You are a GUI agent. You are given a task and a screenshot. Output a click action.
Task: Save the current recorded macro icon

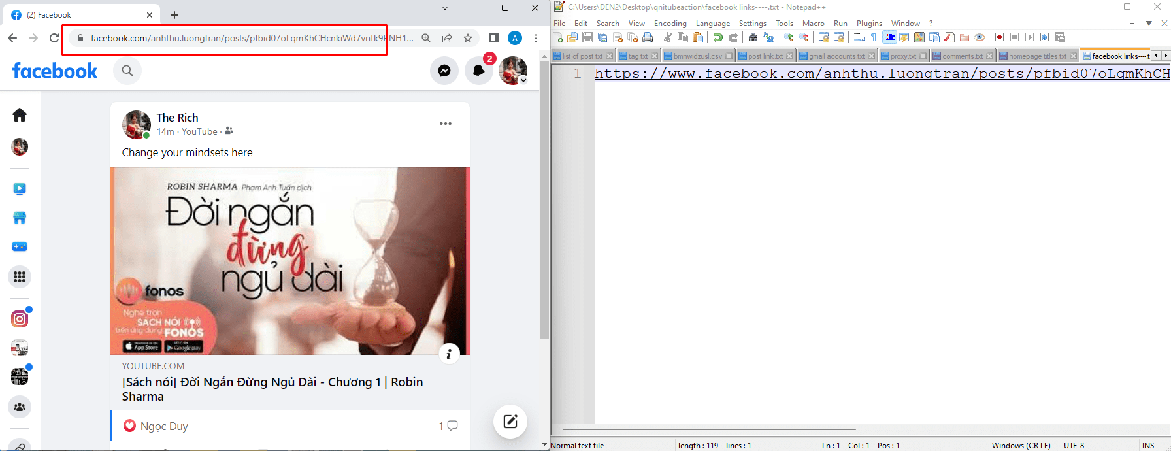click(1060, 37)
